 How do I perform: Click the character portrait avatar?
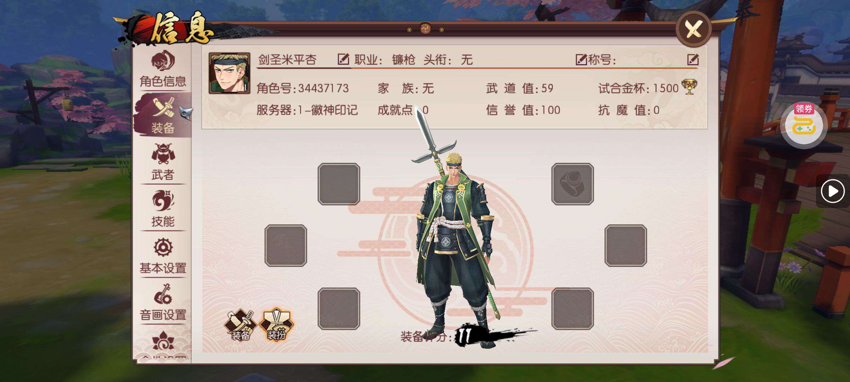(229, 73)
